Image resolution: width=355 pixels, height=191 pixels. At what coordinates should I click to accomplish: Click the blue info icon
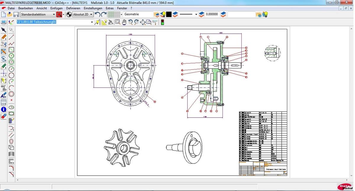[4, 110]
